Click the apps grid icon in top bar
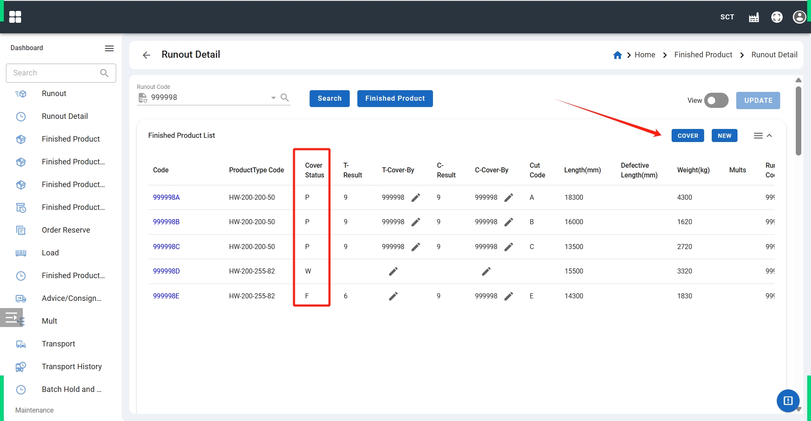 point(15,17)
